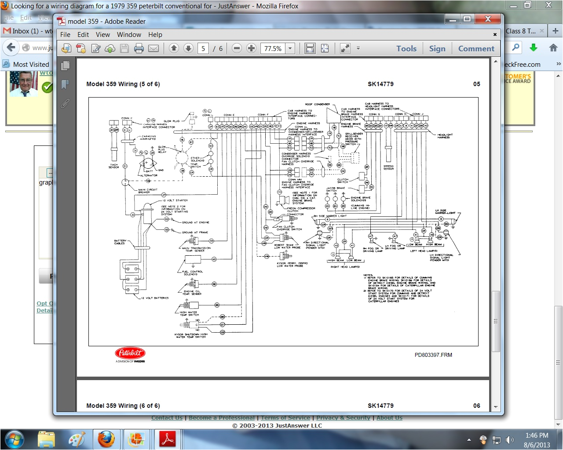
Task: Open the View menu
Action: [102, 34]
